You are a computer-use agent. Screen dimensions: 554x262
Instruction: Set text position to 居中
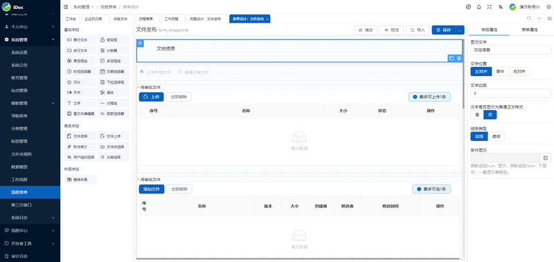(x=500, y=71)
